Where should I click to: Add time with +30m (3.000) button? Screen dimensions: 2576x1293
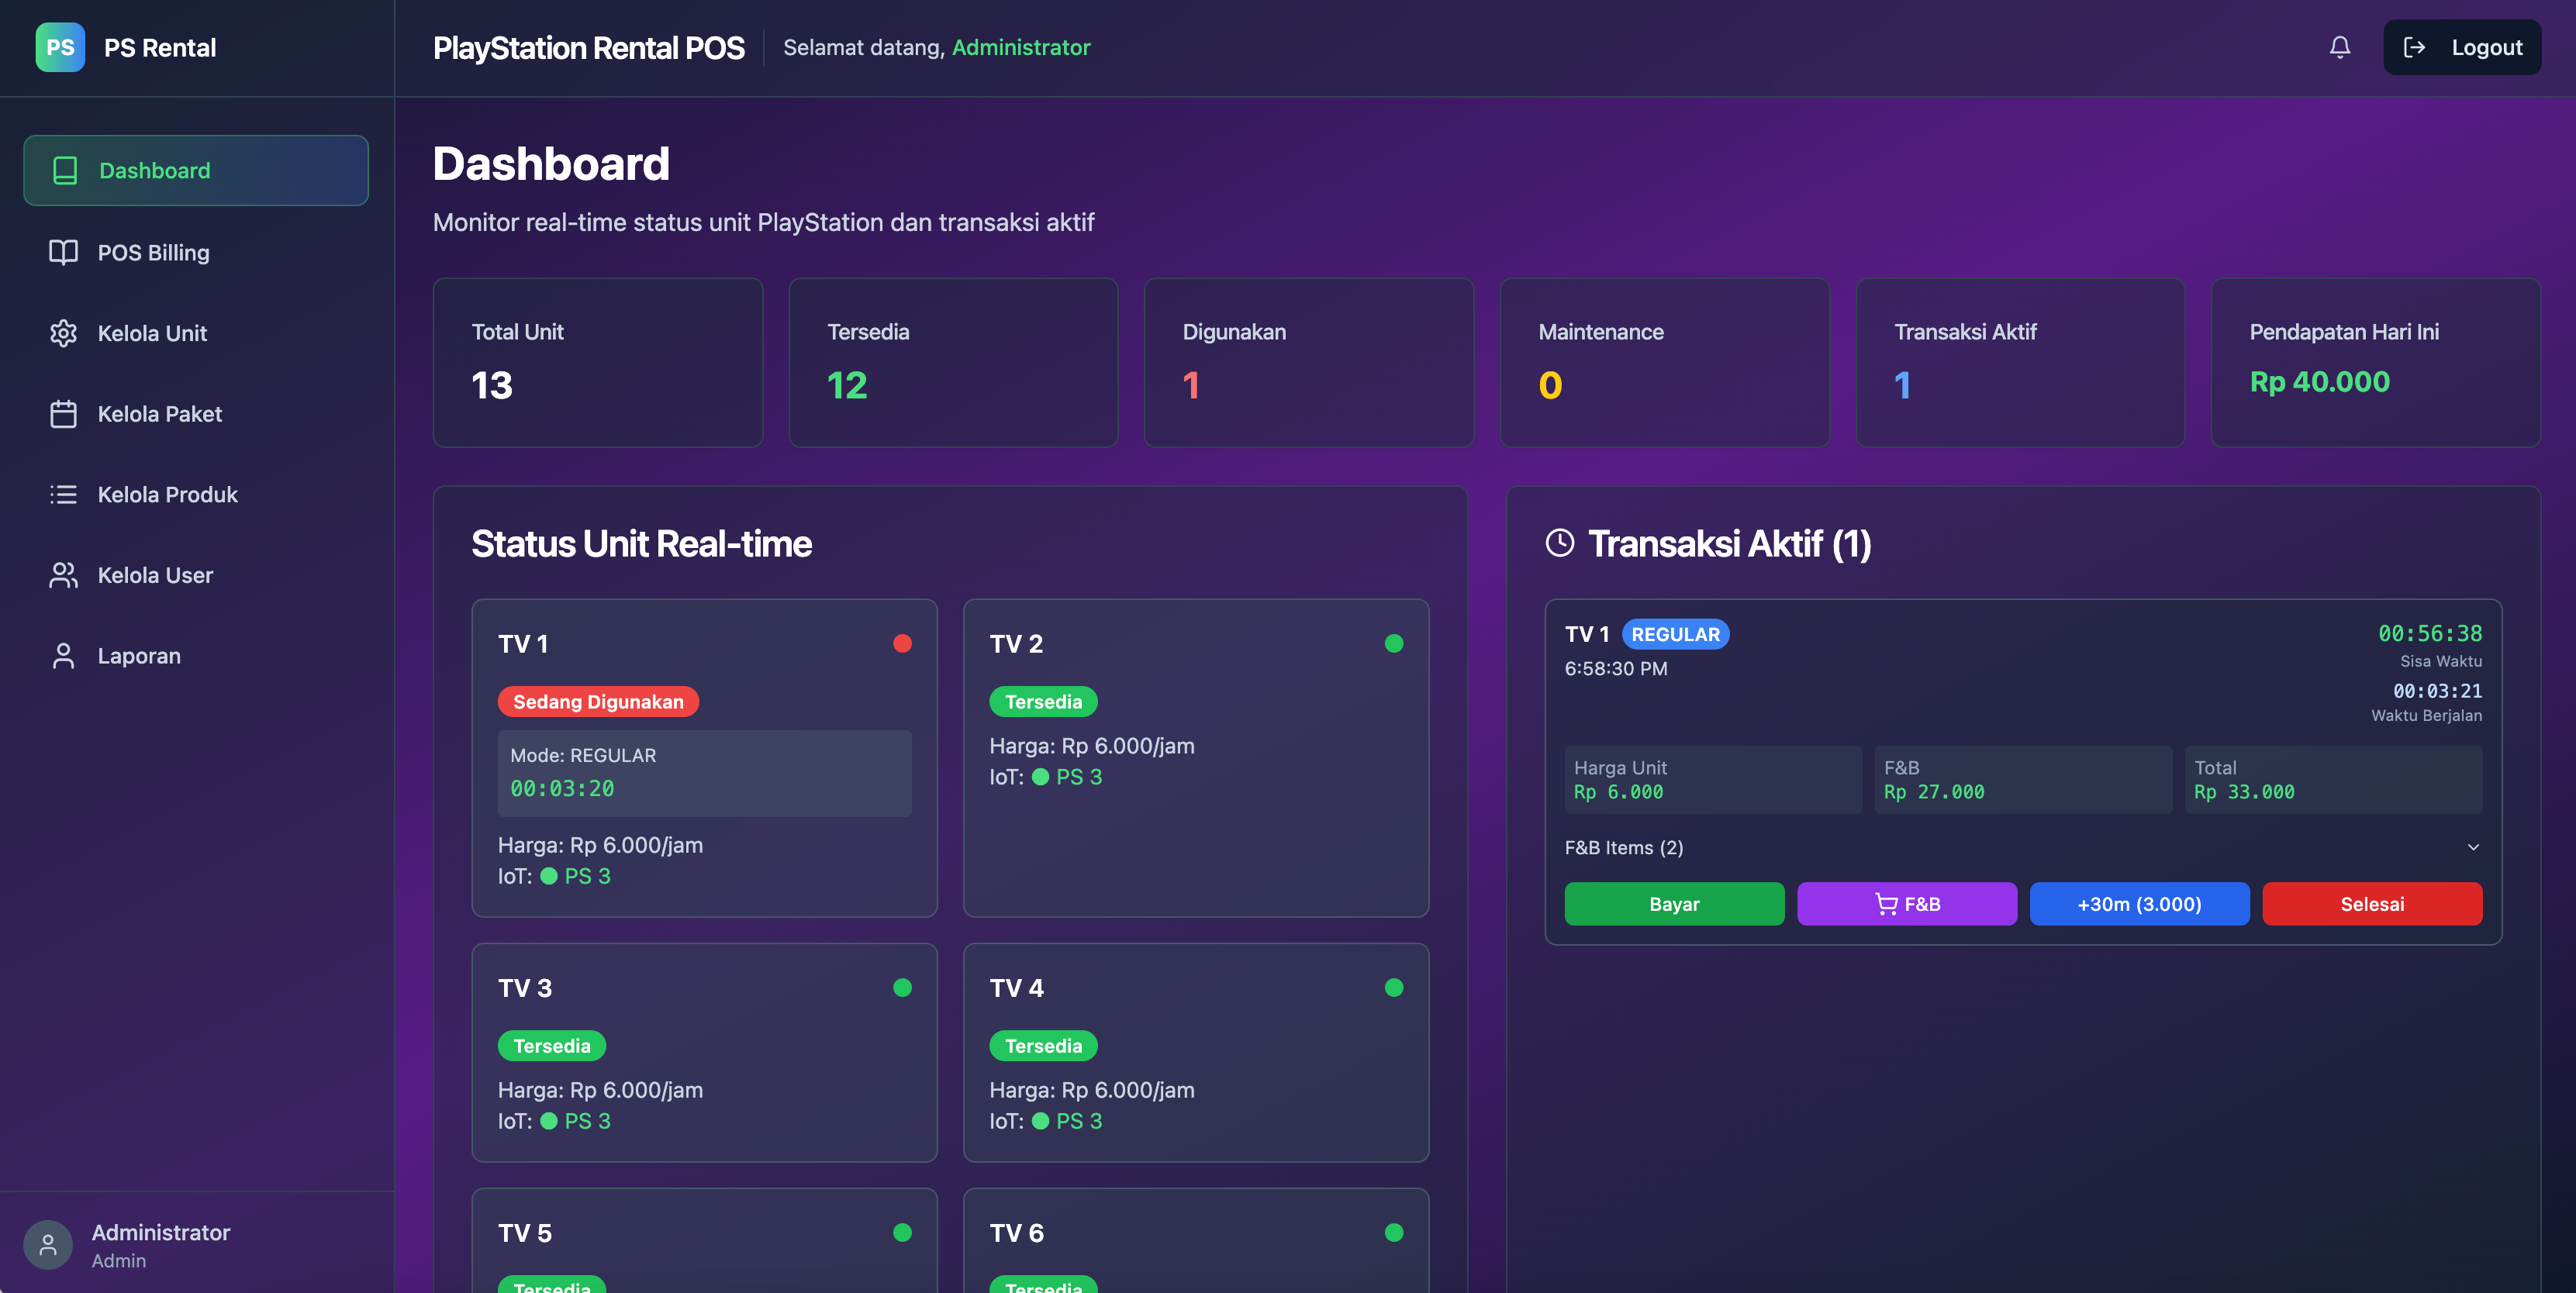coord(2139,904)
